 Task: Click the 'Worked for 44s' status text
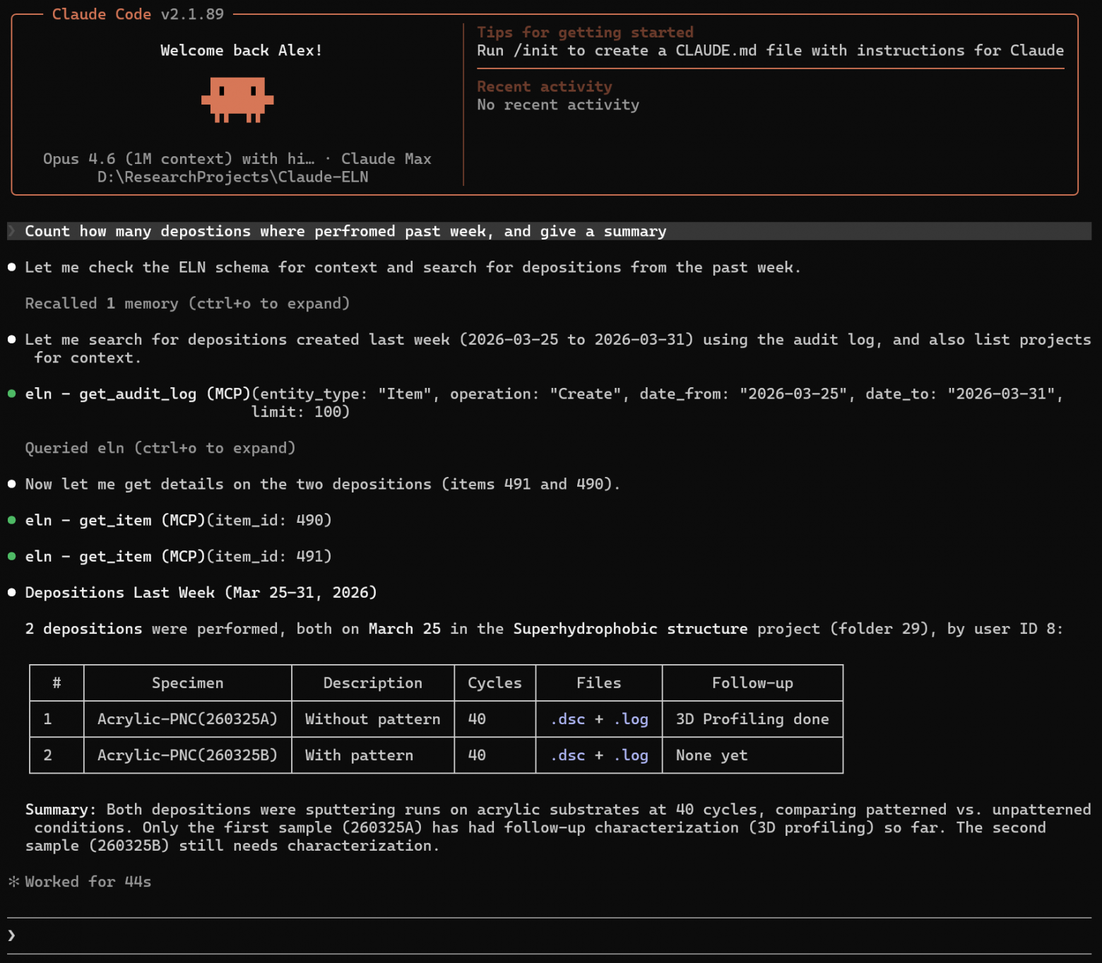88,881
